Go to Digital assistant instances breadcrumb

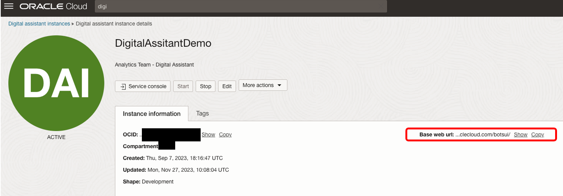39,24
